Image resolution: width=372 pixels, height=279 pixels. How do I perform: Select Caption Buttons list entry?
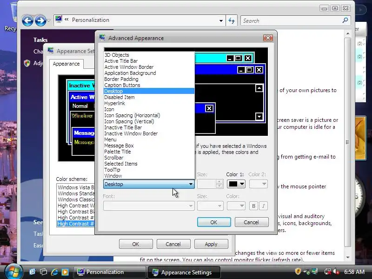[x=149, y=85]
